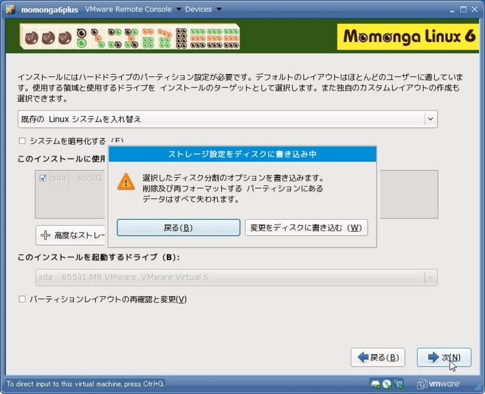
Task: Click the status text about pressing Ctrl+G
Action: tap(85, 384)
